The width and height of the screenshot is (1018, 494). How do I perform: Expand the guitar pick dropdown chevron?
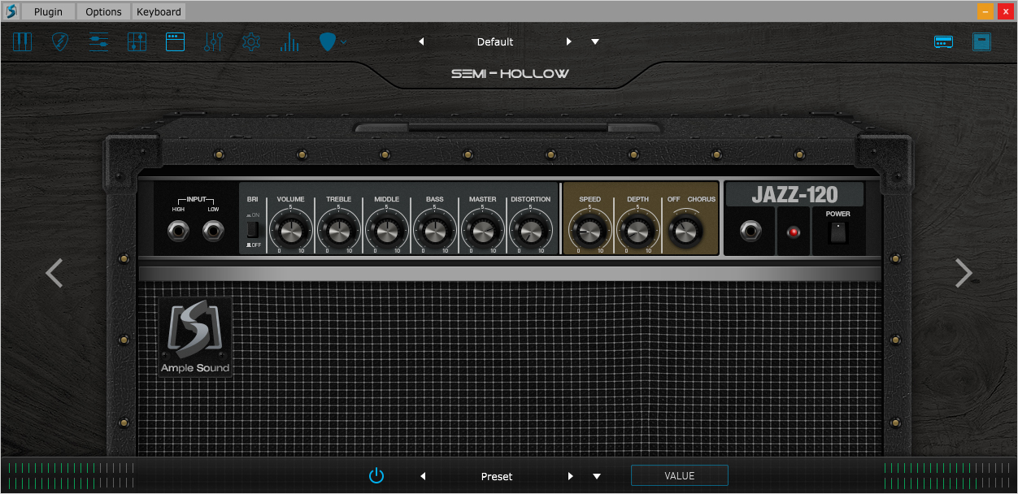tap(345, 41)
